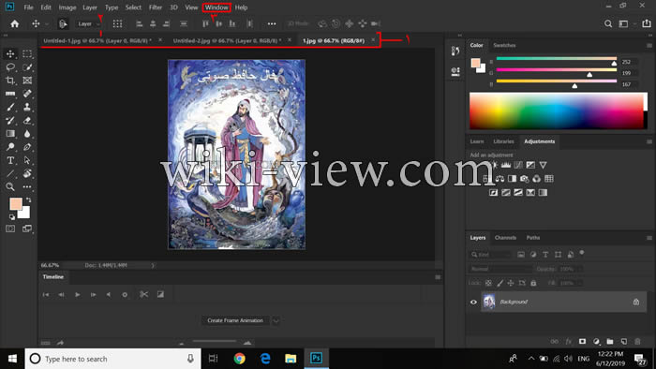656x369 pixels.
Task: Add a layer mask from Layers footer
Action: tap(582, 342)
